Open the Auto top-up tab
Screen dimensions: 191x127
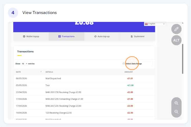[102, 36]
